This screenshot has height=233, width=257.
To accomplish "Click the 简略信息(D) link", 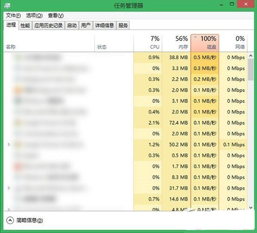I will point(29,220).
